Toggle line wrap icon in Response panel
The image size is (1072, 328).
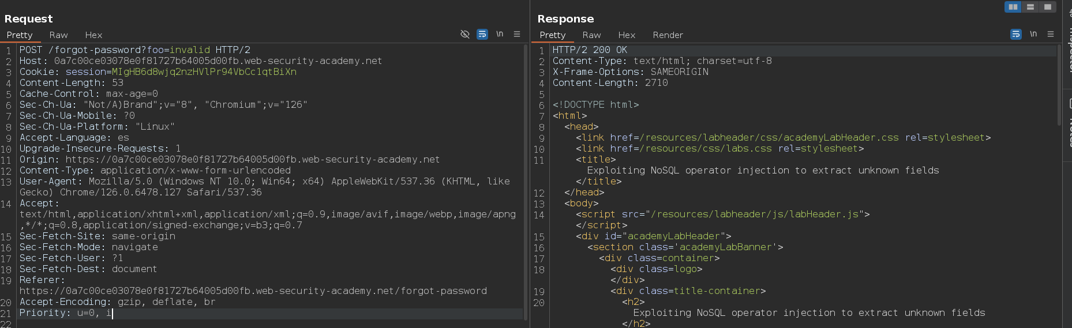click(x=1016, y=35)
